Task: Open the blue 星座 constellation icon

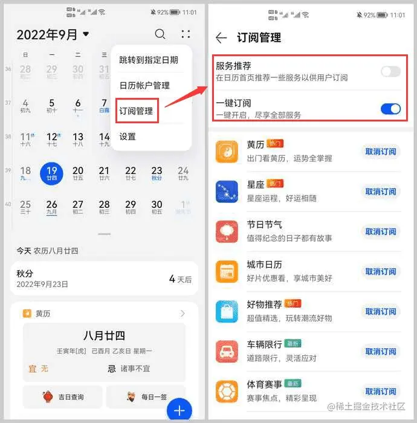Action: (227, 192)
